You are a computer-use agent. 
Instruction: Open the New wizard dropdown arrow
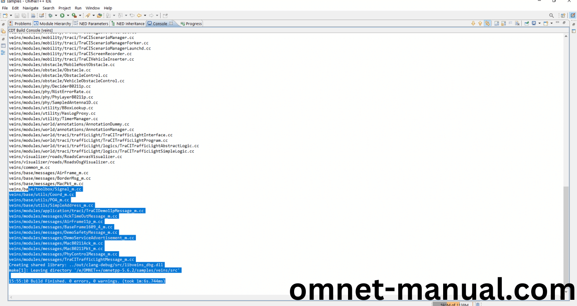click(11, 15)
